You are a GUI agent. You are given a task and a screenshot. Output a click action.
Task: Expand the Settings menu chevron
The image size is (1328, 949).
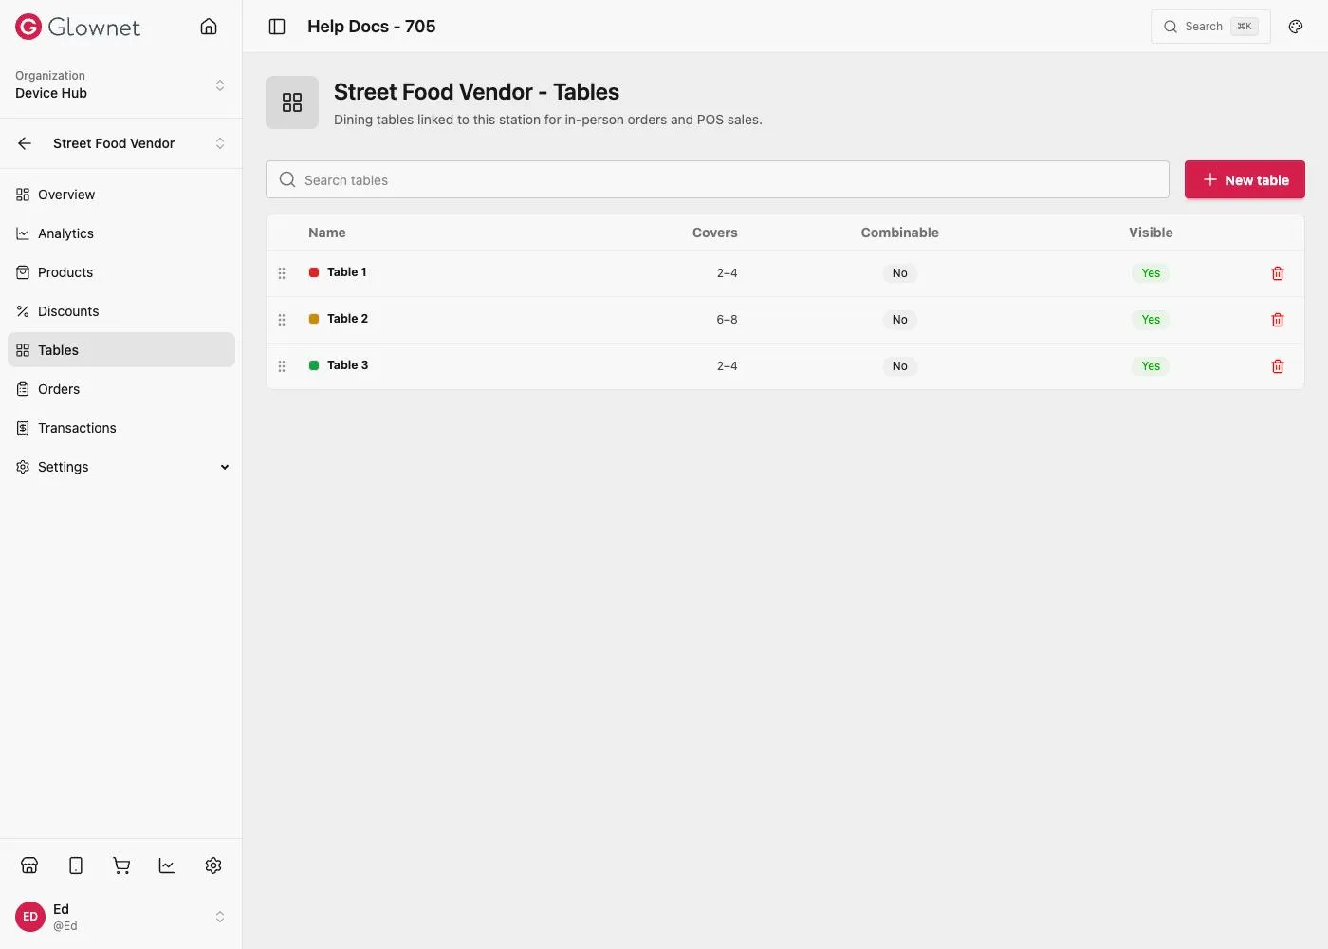[x=225, y=467]
